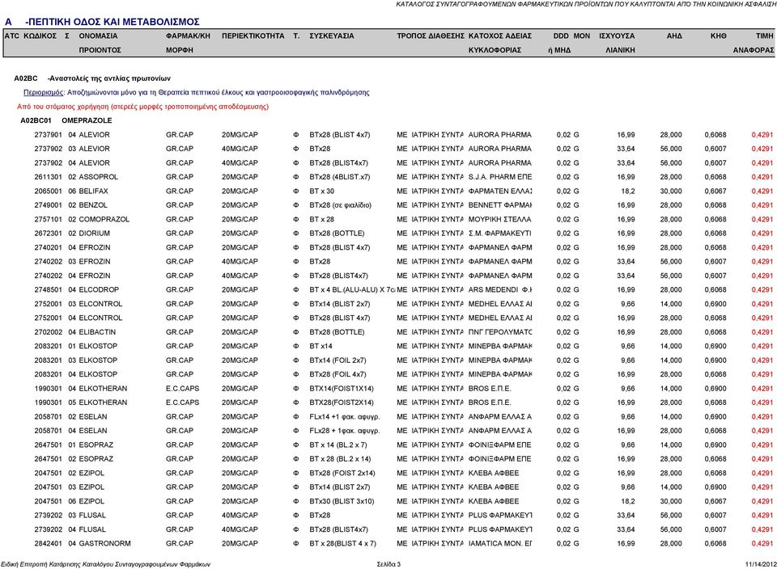Viewport: 777px width, 569px height.
Task: Click the footer page label Σελίδα 3
Action: point(388,564)
